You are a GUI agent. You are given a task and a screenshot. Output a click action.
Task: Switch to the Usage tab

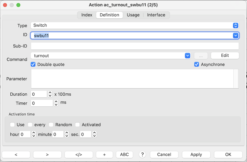(x=133, y=15)
